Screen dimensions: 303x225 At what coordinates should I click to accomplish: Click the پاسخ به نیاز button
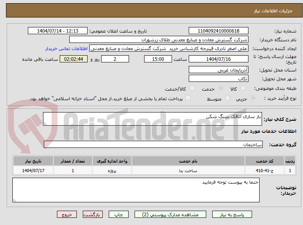click(232, 214)
